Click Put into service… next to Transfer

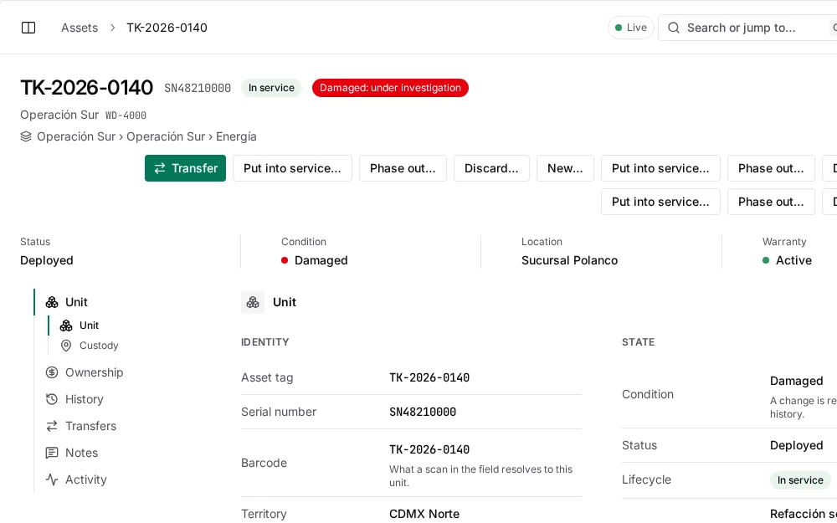click(x=292, y=168)
